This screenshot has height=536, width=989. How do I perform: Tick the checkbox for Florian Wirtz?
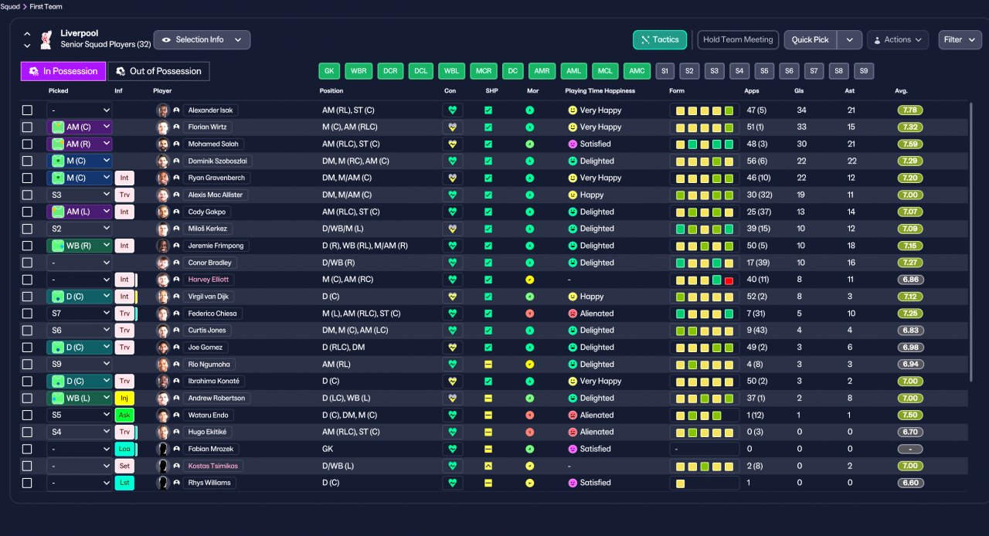click(27, 127)
